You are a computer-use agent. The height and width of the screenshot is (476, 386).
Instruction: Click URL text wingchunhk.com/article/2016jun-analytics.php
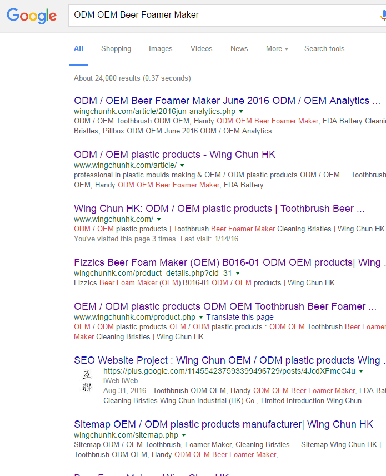click(154, 111)
